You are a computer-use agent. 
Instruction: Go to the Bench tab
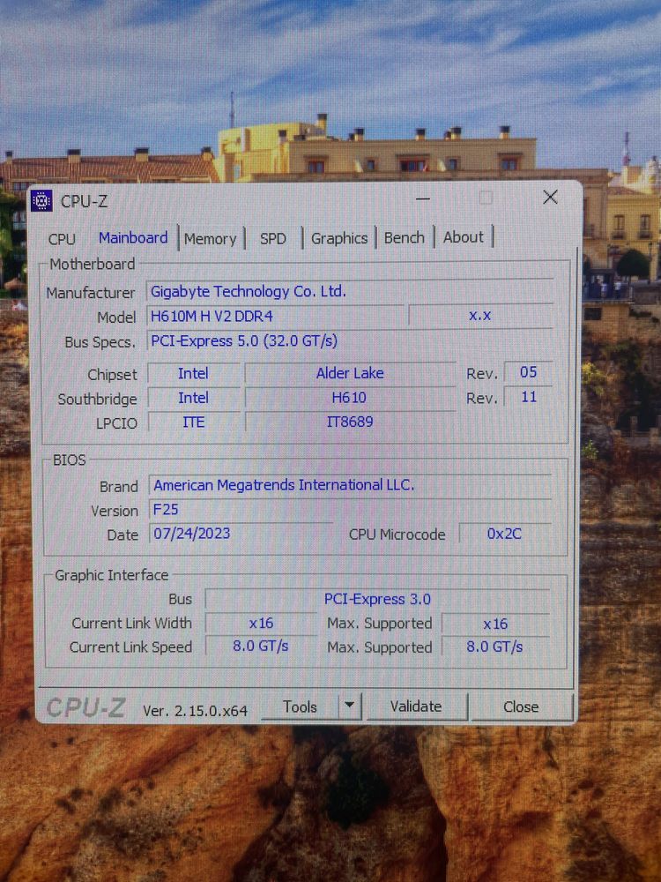click(405, 237)
